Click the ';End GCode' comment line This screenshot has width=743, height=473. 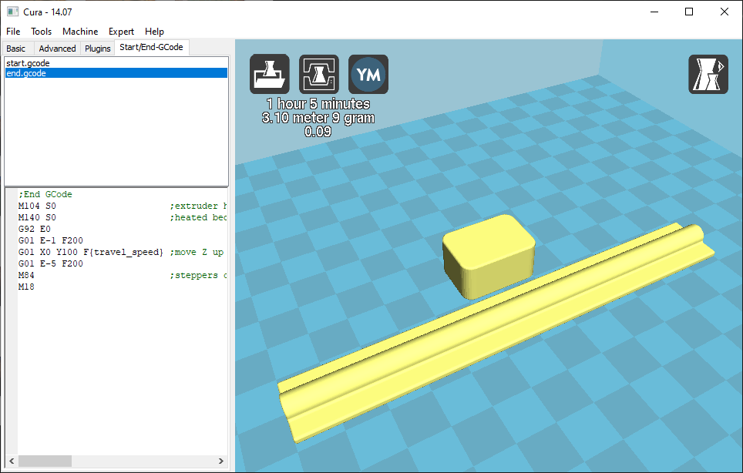(x=45, y=194)
